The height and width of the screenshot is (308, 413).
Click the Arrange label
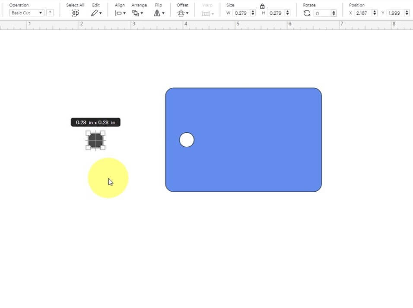coord(139,5)
